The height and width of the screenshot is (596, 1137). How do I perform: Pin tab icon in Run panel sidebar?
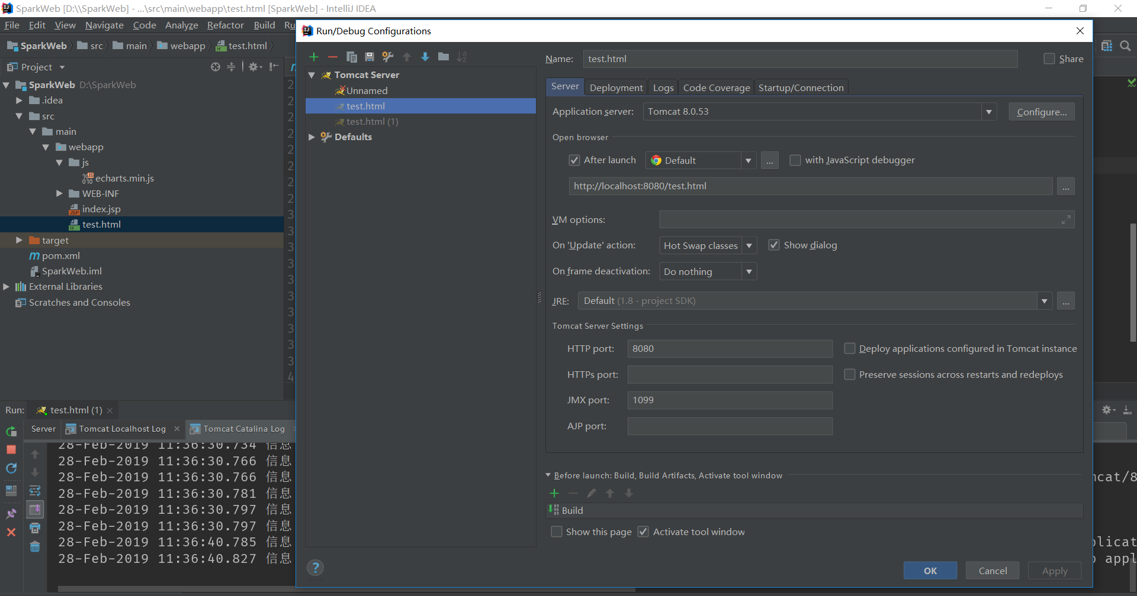tap(11, 513)
